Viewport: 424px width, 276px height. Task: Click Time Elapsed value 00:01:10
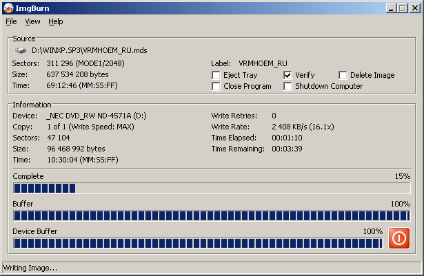(287, 138)
